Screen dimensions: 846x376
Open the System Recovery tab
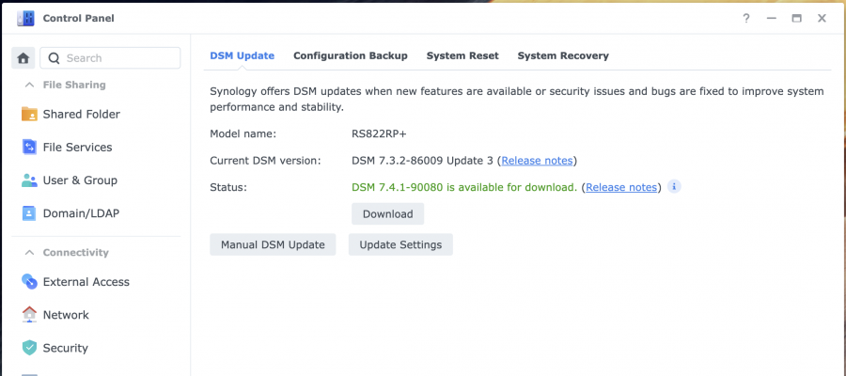tap(563, 55)
